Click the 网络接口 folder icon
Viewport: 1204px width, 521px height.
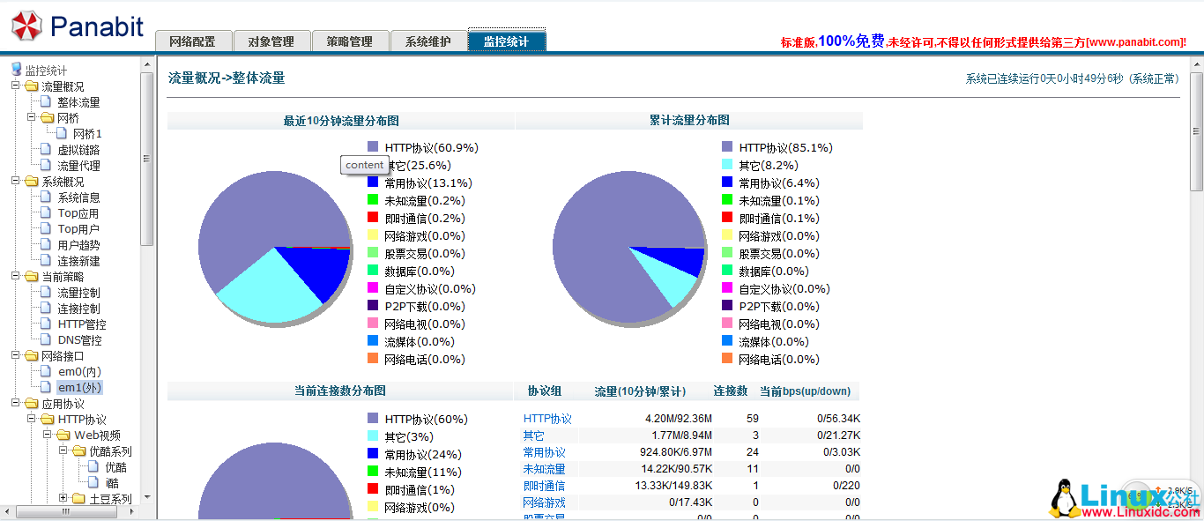(x=32, y=356)
